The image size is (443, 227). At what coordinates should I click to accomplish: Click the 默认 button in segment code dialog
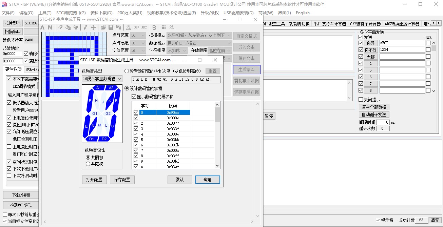pos(180,180)
